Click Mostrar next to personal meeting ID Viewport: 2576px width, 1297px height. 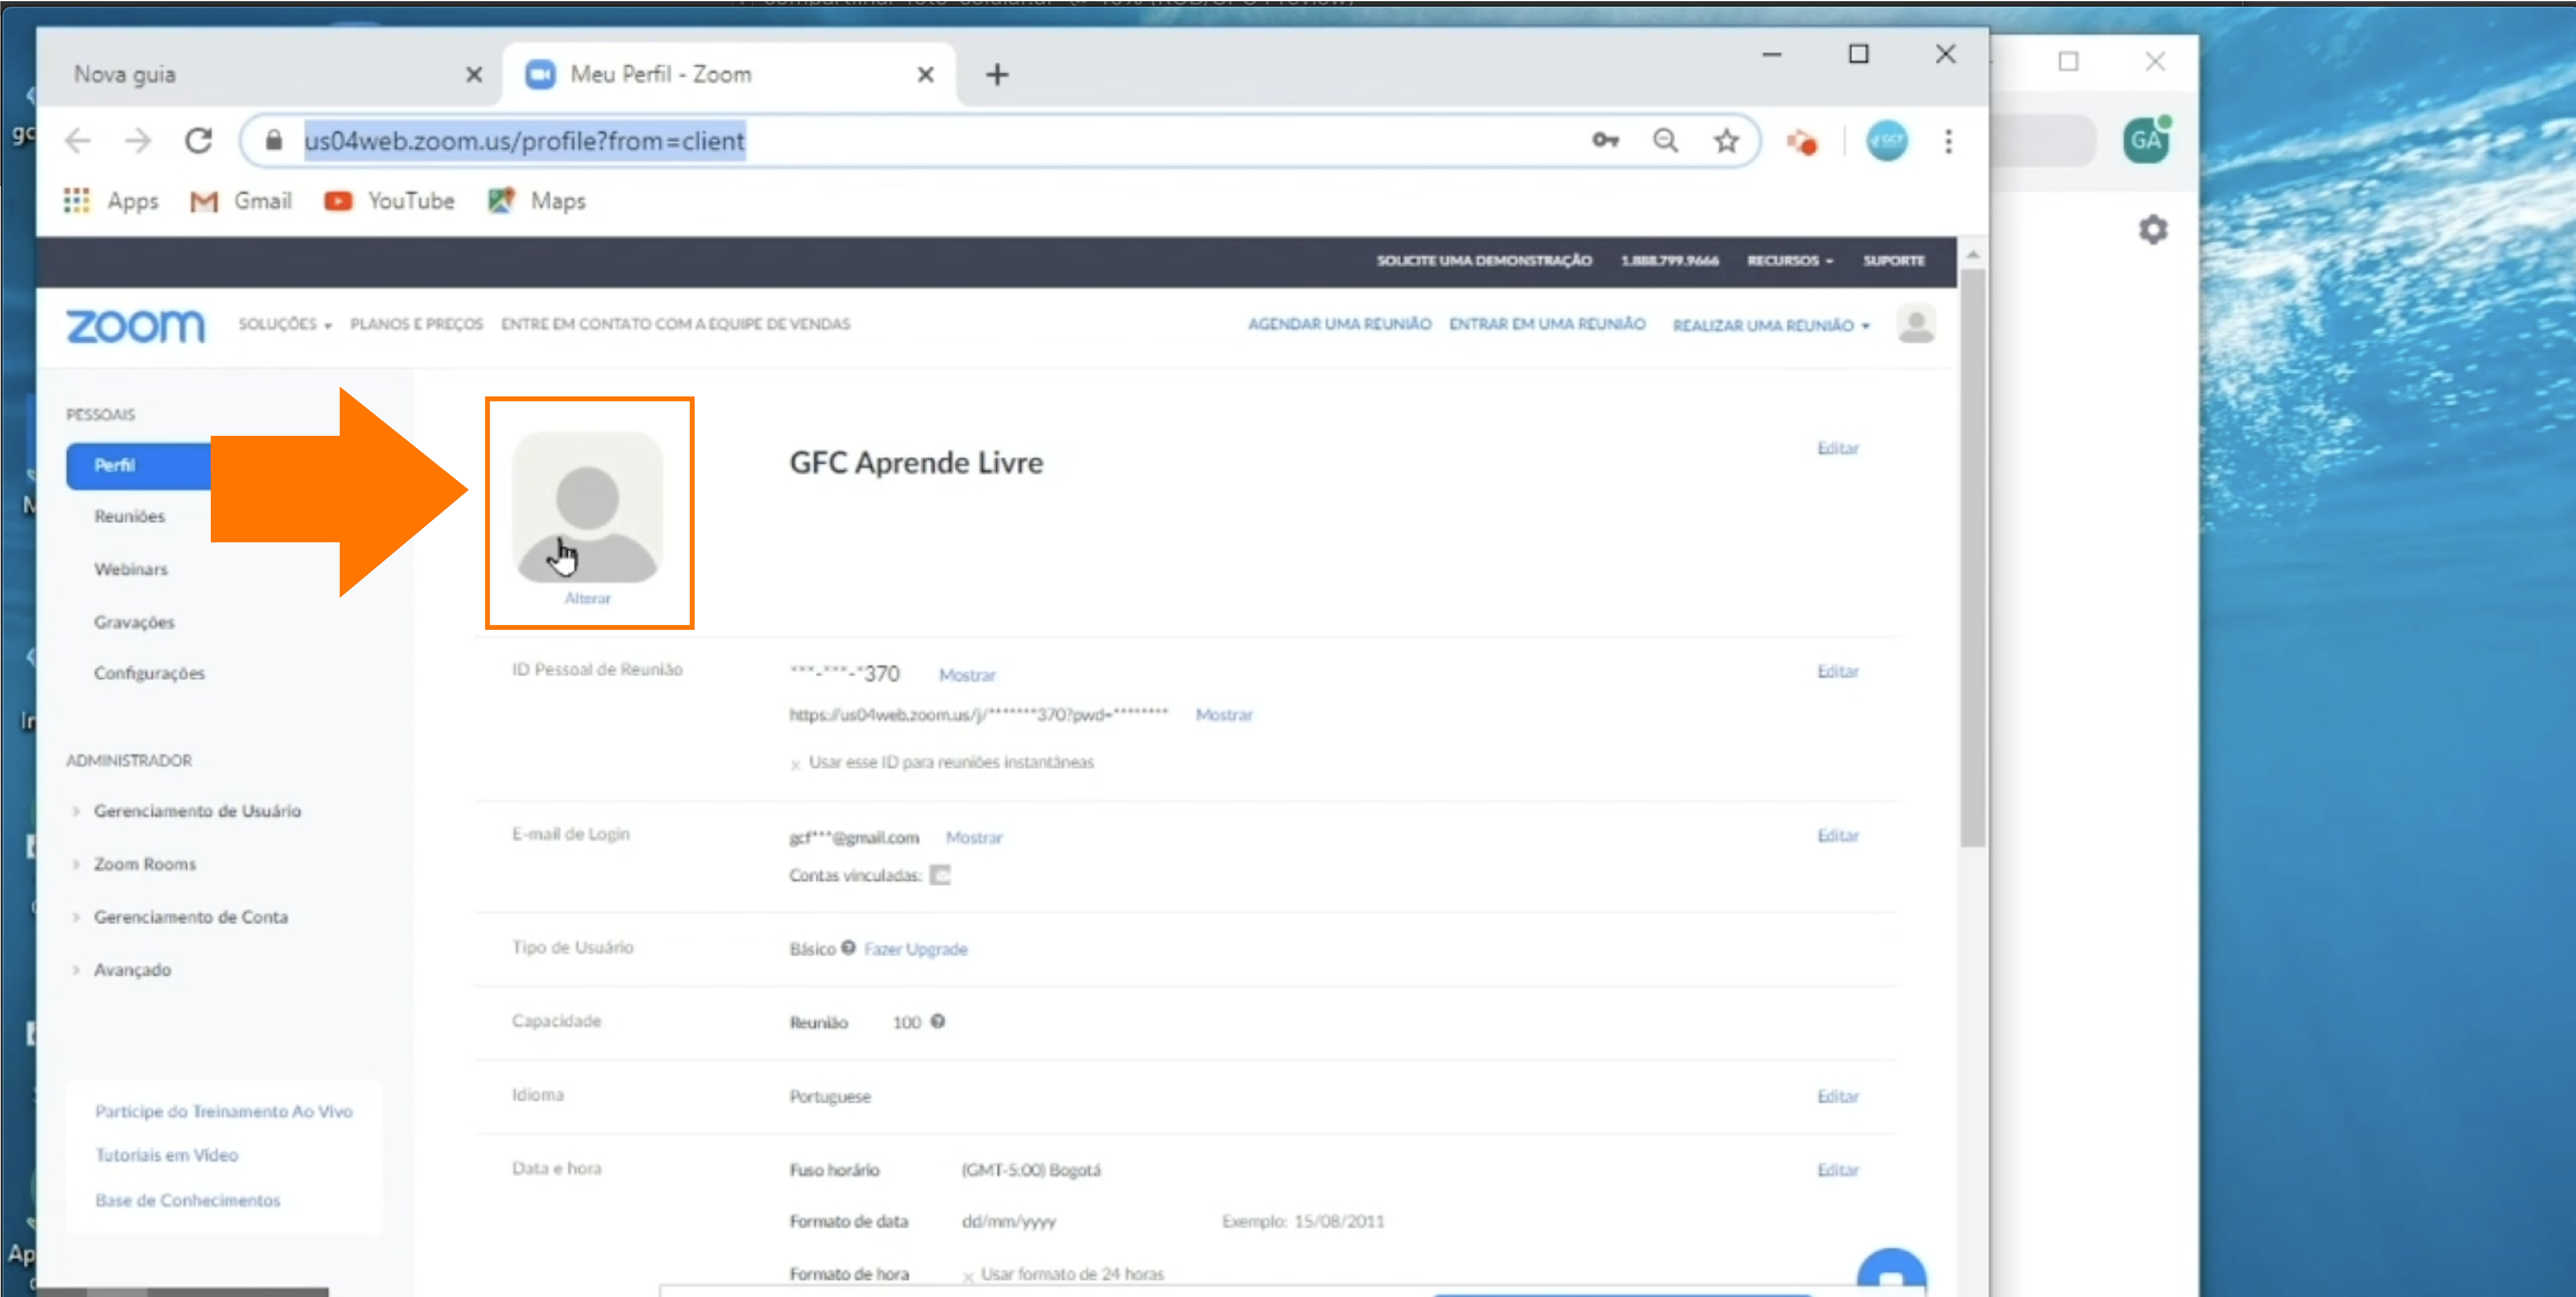click(x=967, y=676)
